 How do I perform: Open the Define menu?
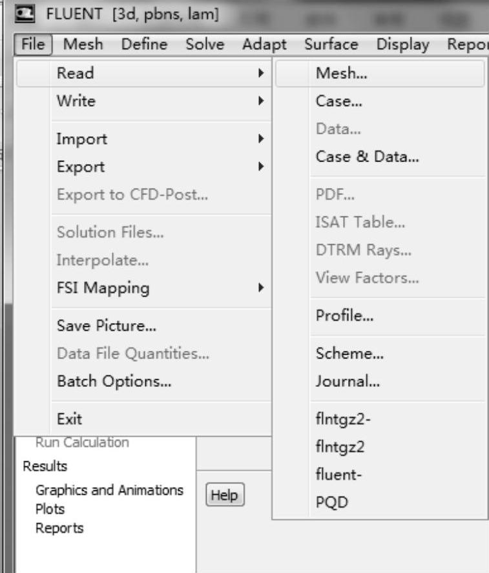(145, 45)
